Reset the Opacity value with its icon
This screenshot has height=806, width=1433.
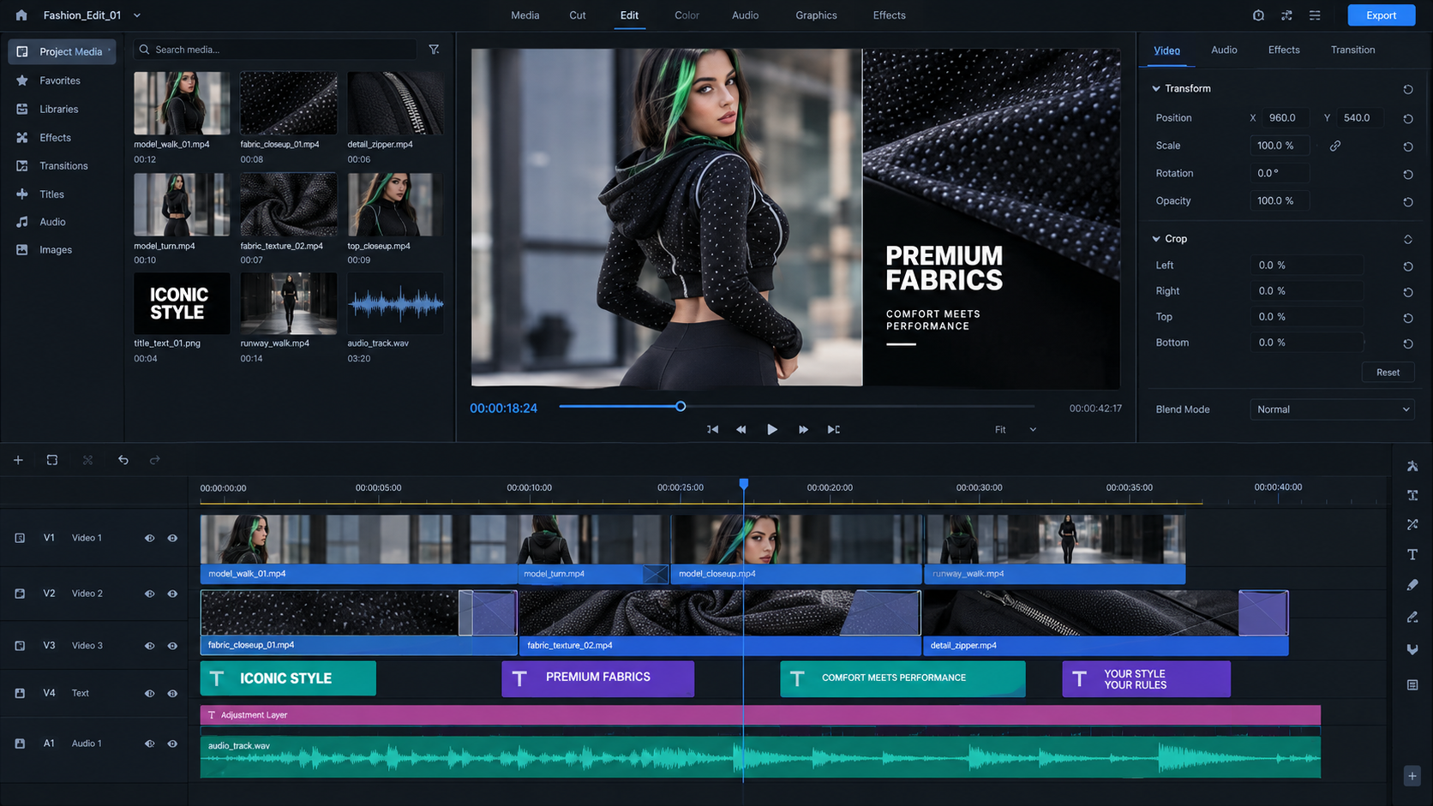[x=1408, y=202]
